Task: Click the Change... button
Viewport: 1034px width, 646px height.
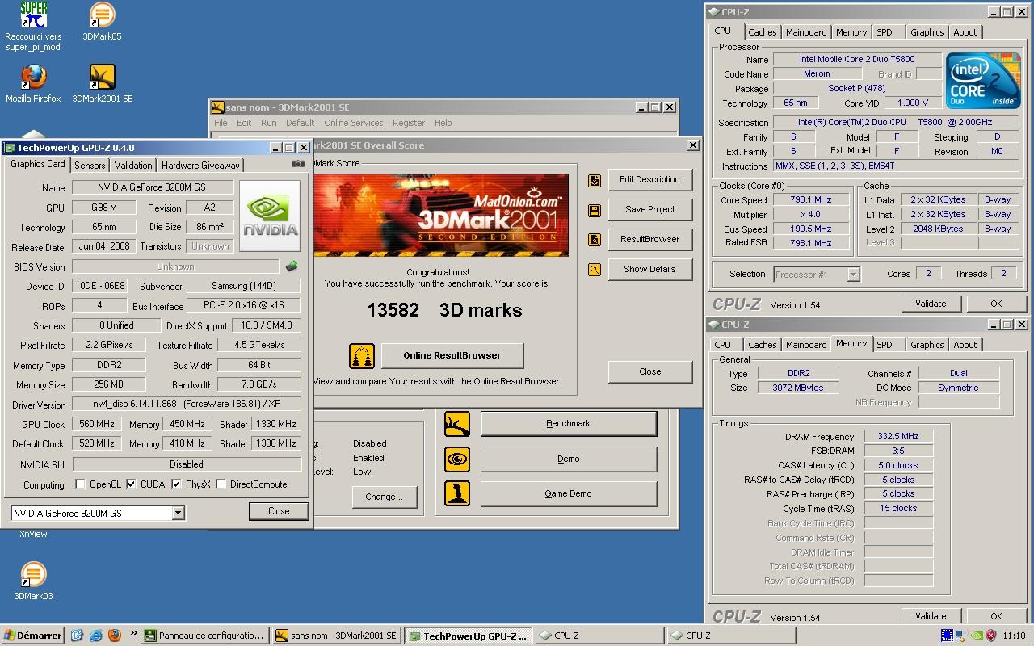Action: click(384, 497)
